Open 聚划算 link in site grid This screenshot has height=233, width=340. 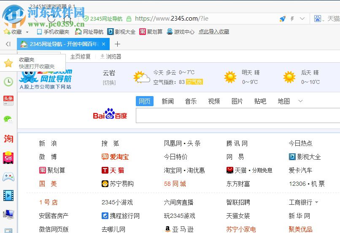[x=52, y=170]
